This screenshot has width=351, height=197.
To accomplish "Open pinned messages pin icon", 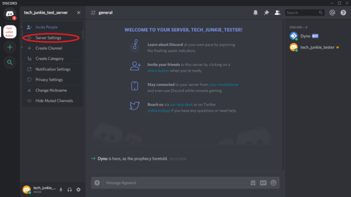I will (267, 13).
